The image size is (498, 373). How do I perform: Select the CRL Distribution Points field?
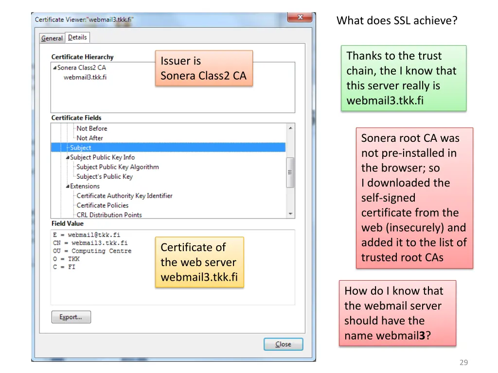point(109,215)
